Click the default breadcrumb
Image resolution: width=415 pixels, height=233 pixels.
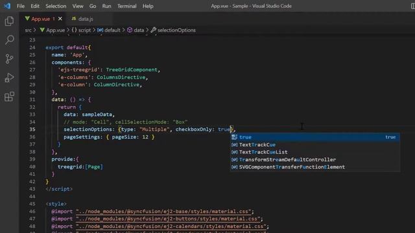click(112, 30)
